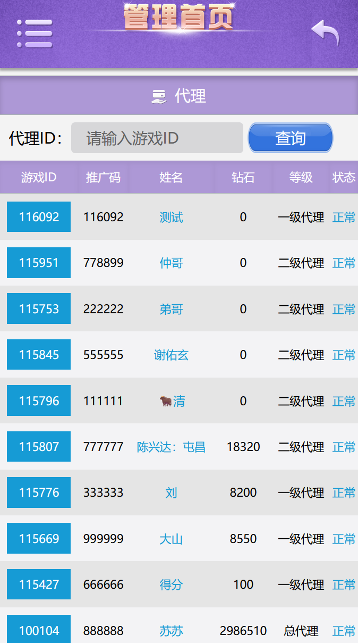Click diamond amount 100 in 得分 row
Screen dimensions: 358x643
tap(243, 584)
